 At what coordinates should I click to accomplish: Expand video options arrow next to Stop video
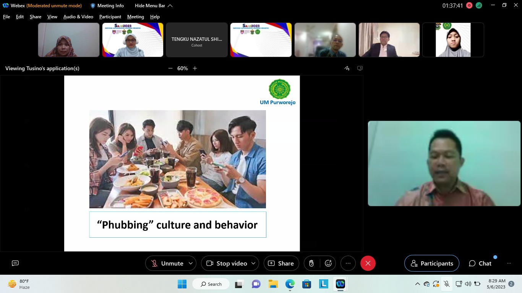(x=254, y=263)
